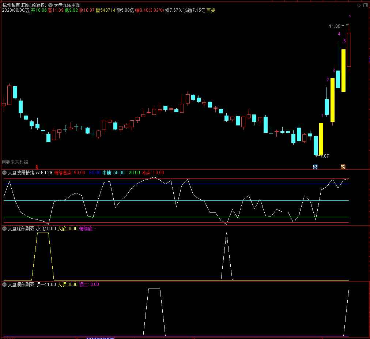The width and height of the screenshot is (370, 339).
Task: Click the diamond icon at chart top-right
Action: pyautogui.click(x=359, y=5)
